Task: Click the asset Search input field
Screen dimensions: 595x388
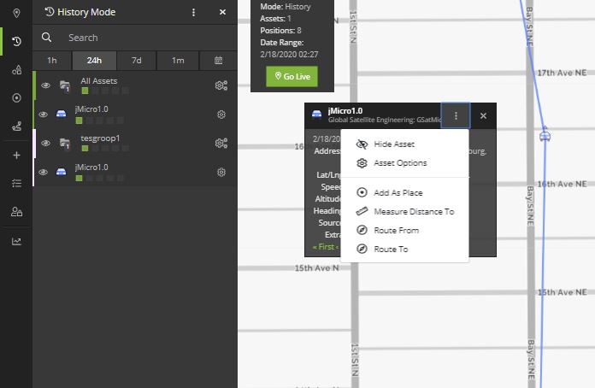Action: click(137, 38)
